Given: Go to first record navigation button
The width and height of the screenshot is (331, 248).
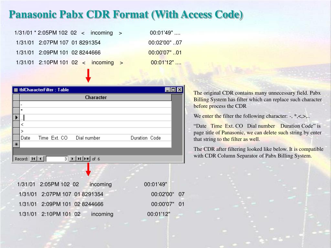Looking at the screenshot, I should [34, 159].
